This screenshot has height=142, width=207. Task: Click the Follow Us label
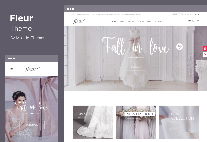pos(188,15)
